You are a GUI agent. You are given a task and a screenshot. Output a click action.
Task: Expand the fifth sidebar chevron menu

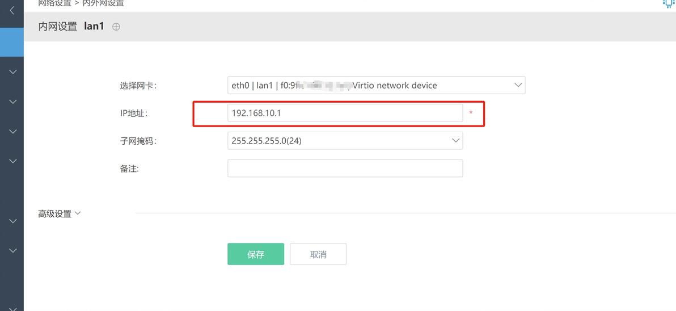13,221
